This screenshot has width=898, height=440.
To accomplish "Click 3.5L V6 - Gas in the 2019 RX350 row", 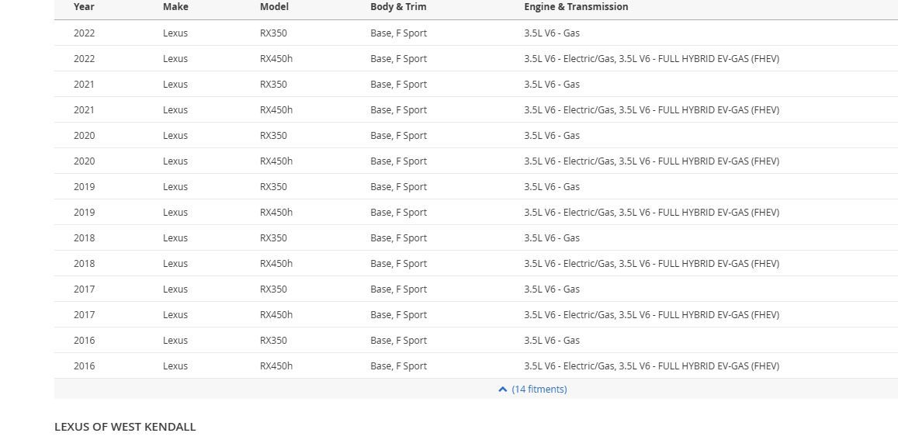I will tap(552, 187).
